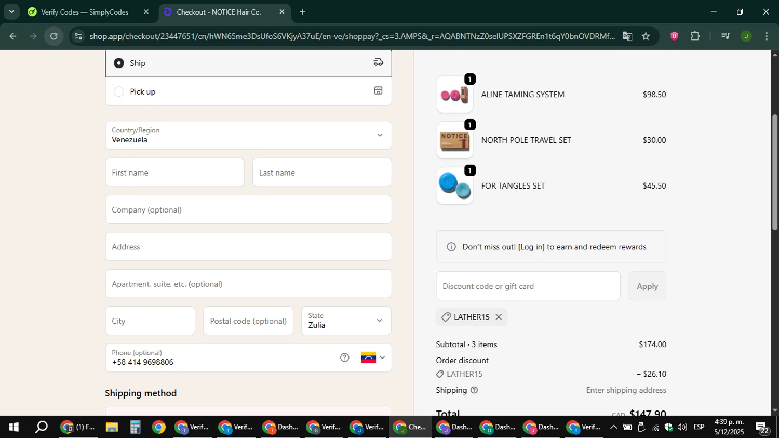This screenshot has height=438, width=779.
Task: Open the Venezuela flag phone country selector
Action: (x=373, y=357)
